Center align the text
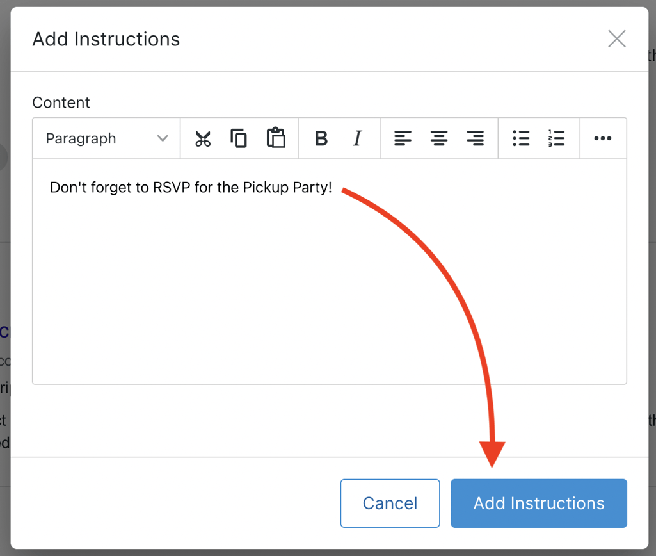 [439, 138]
